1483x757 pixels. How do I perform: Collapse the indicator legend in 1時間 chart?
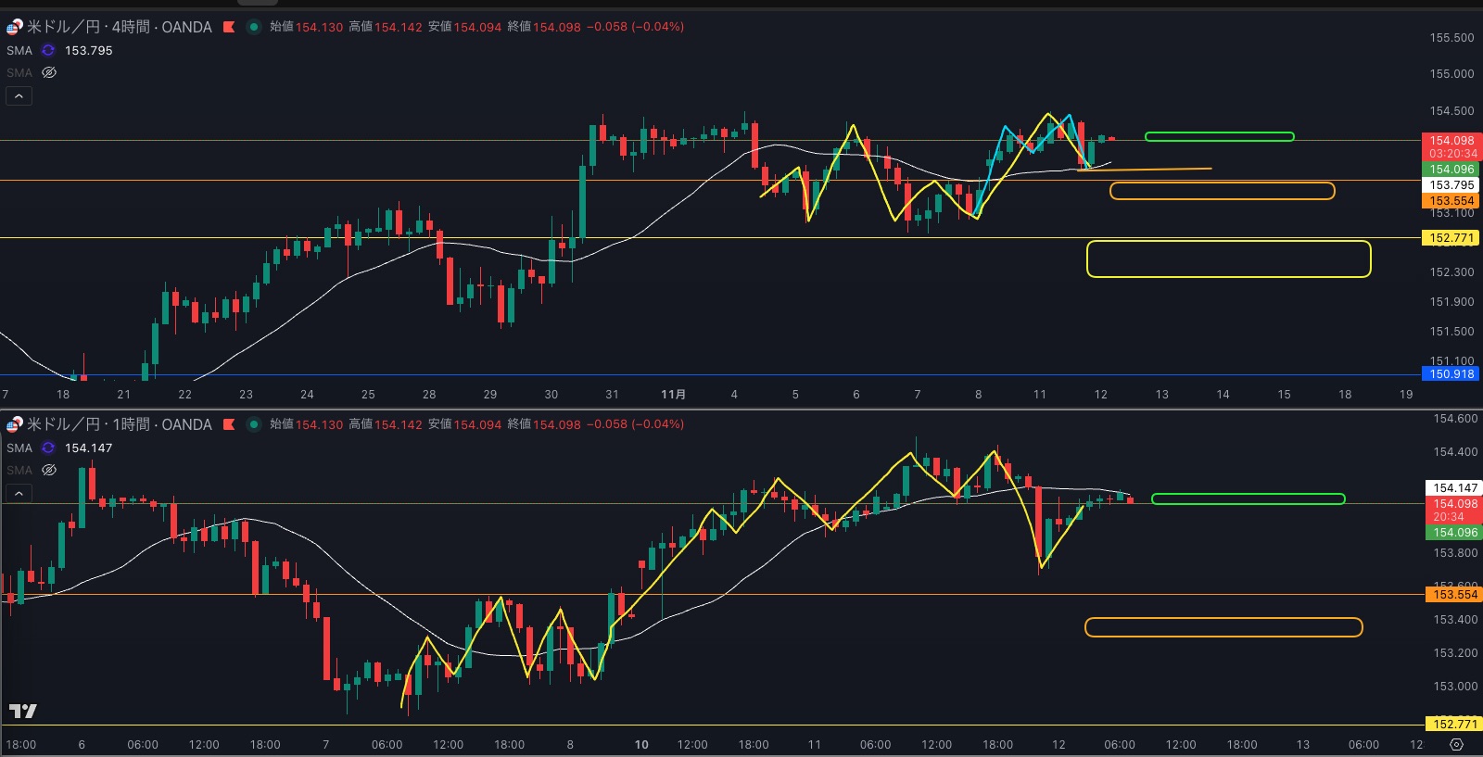click(19, 493)
